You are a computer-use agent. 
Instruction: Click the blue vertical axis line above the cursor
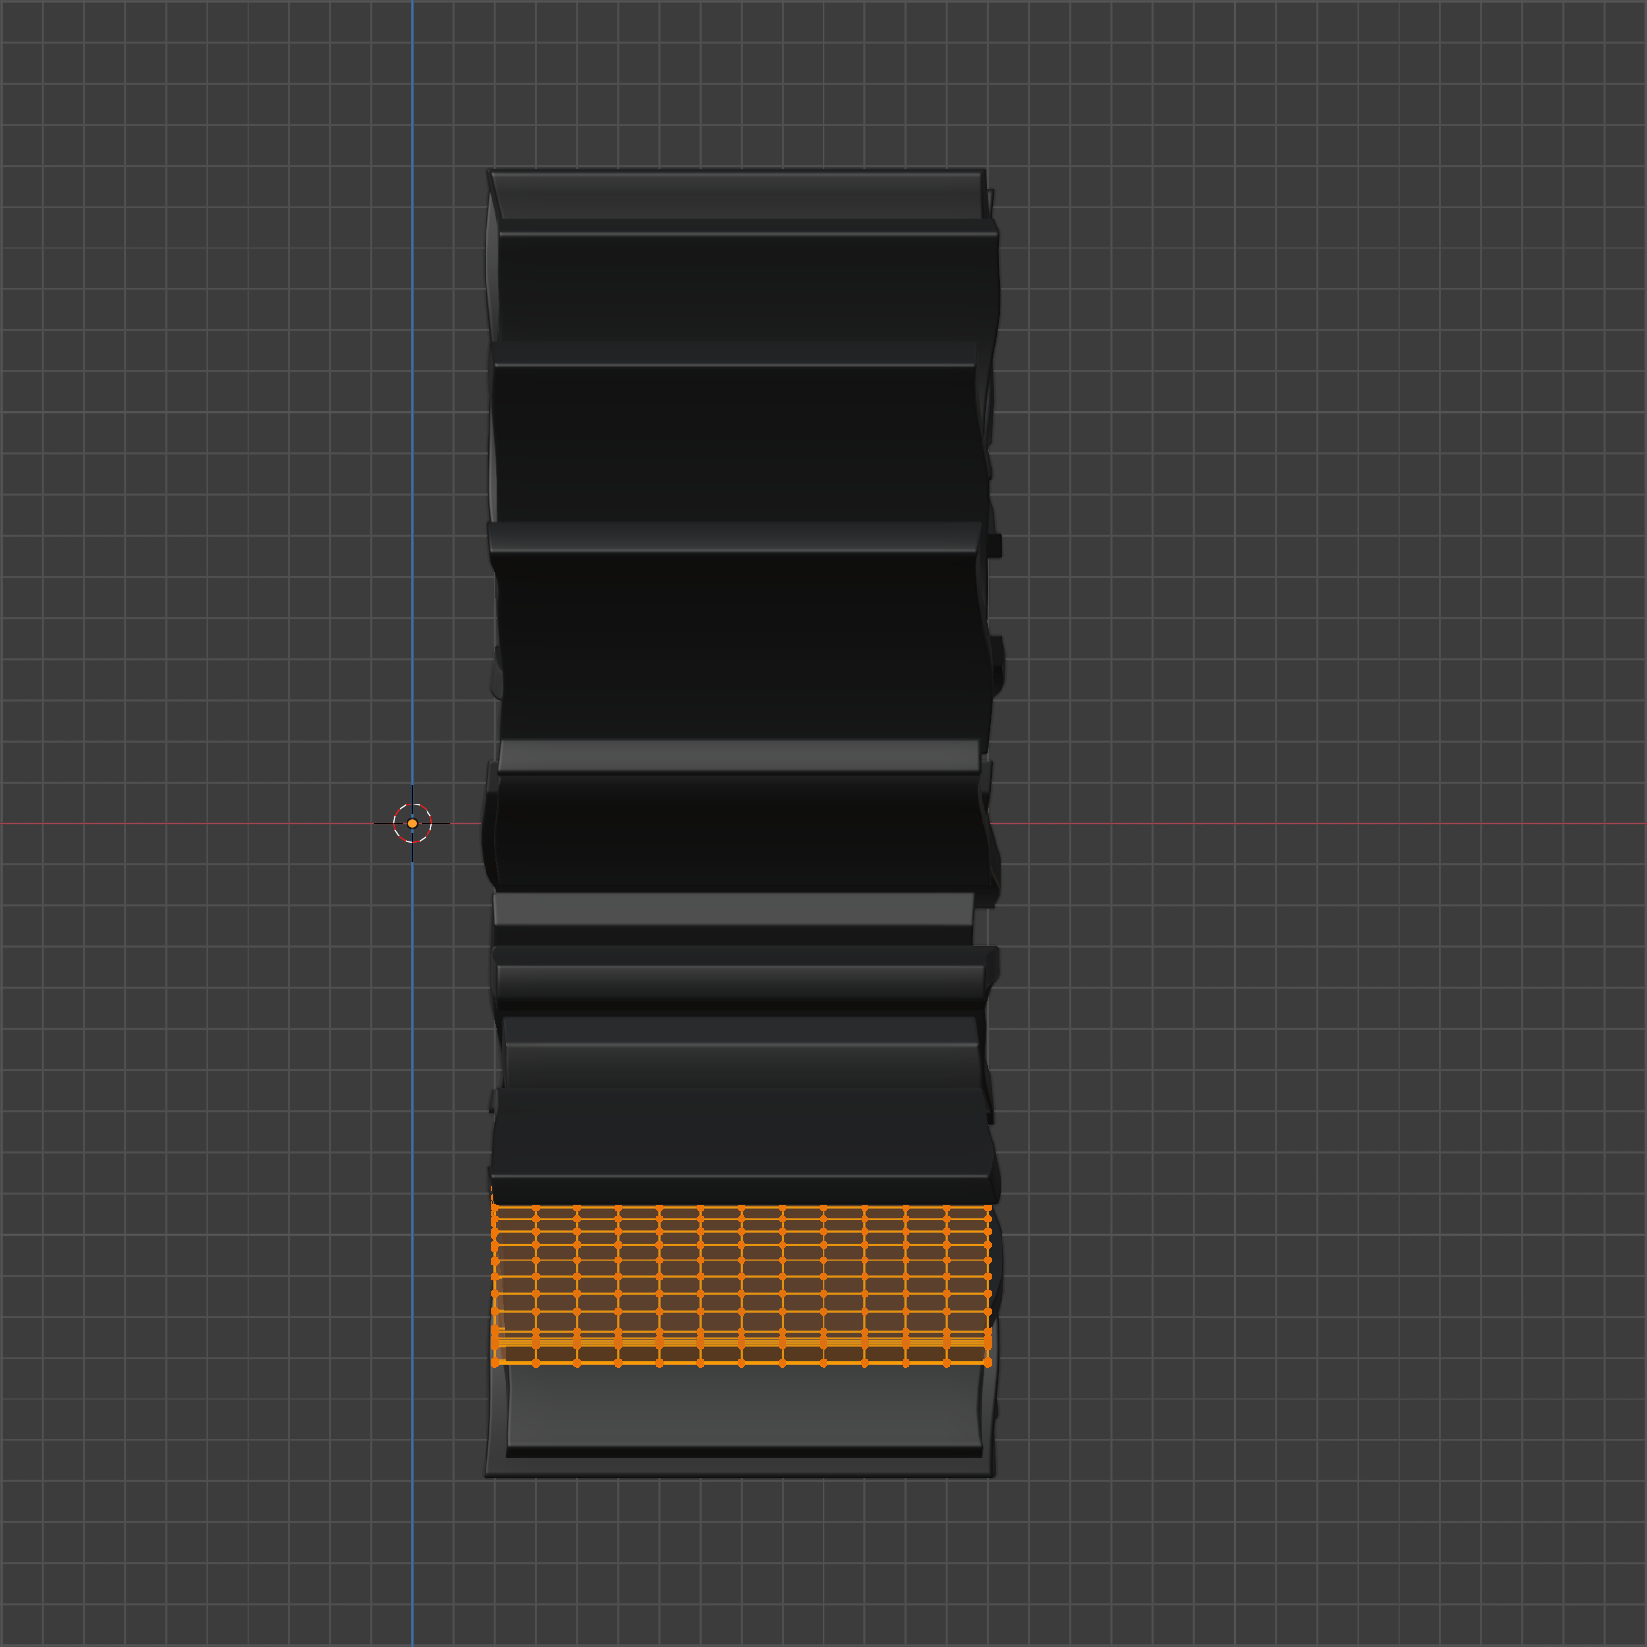pos(412,381)
